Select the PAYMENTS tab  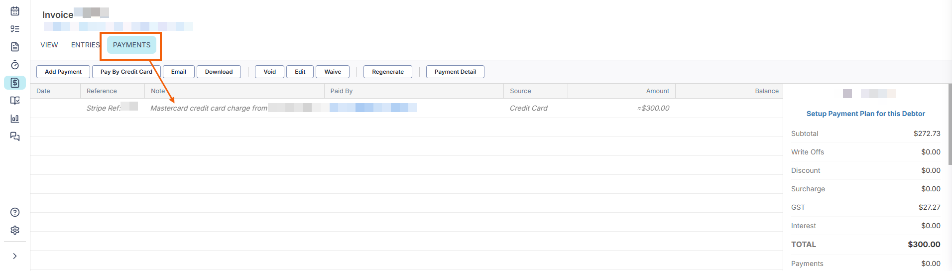pos(131,45)
